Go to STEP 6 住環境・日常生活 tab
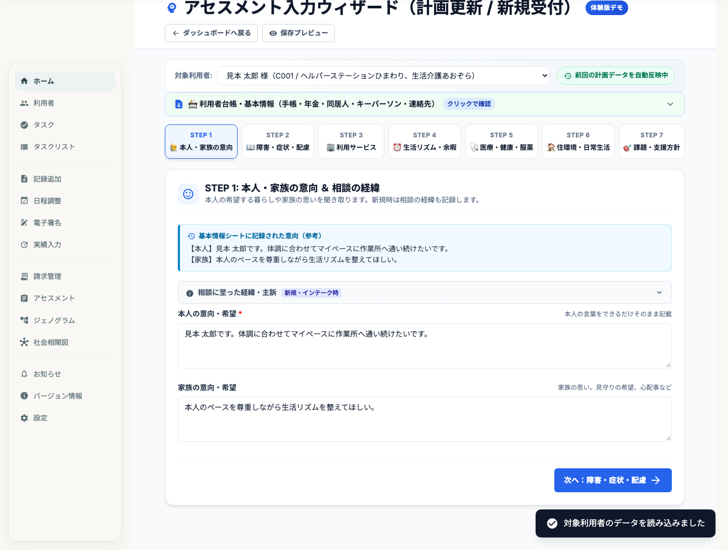Screen dimensions: 728x550 coord(578,142)
